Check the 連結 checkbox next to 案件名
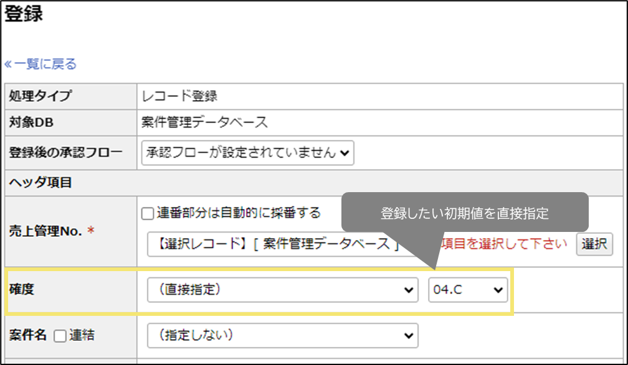Viewport: 628px width, 365px height. click(59, 335)
